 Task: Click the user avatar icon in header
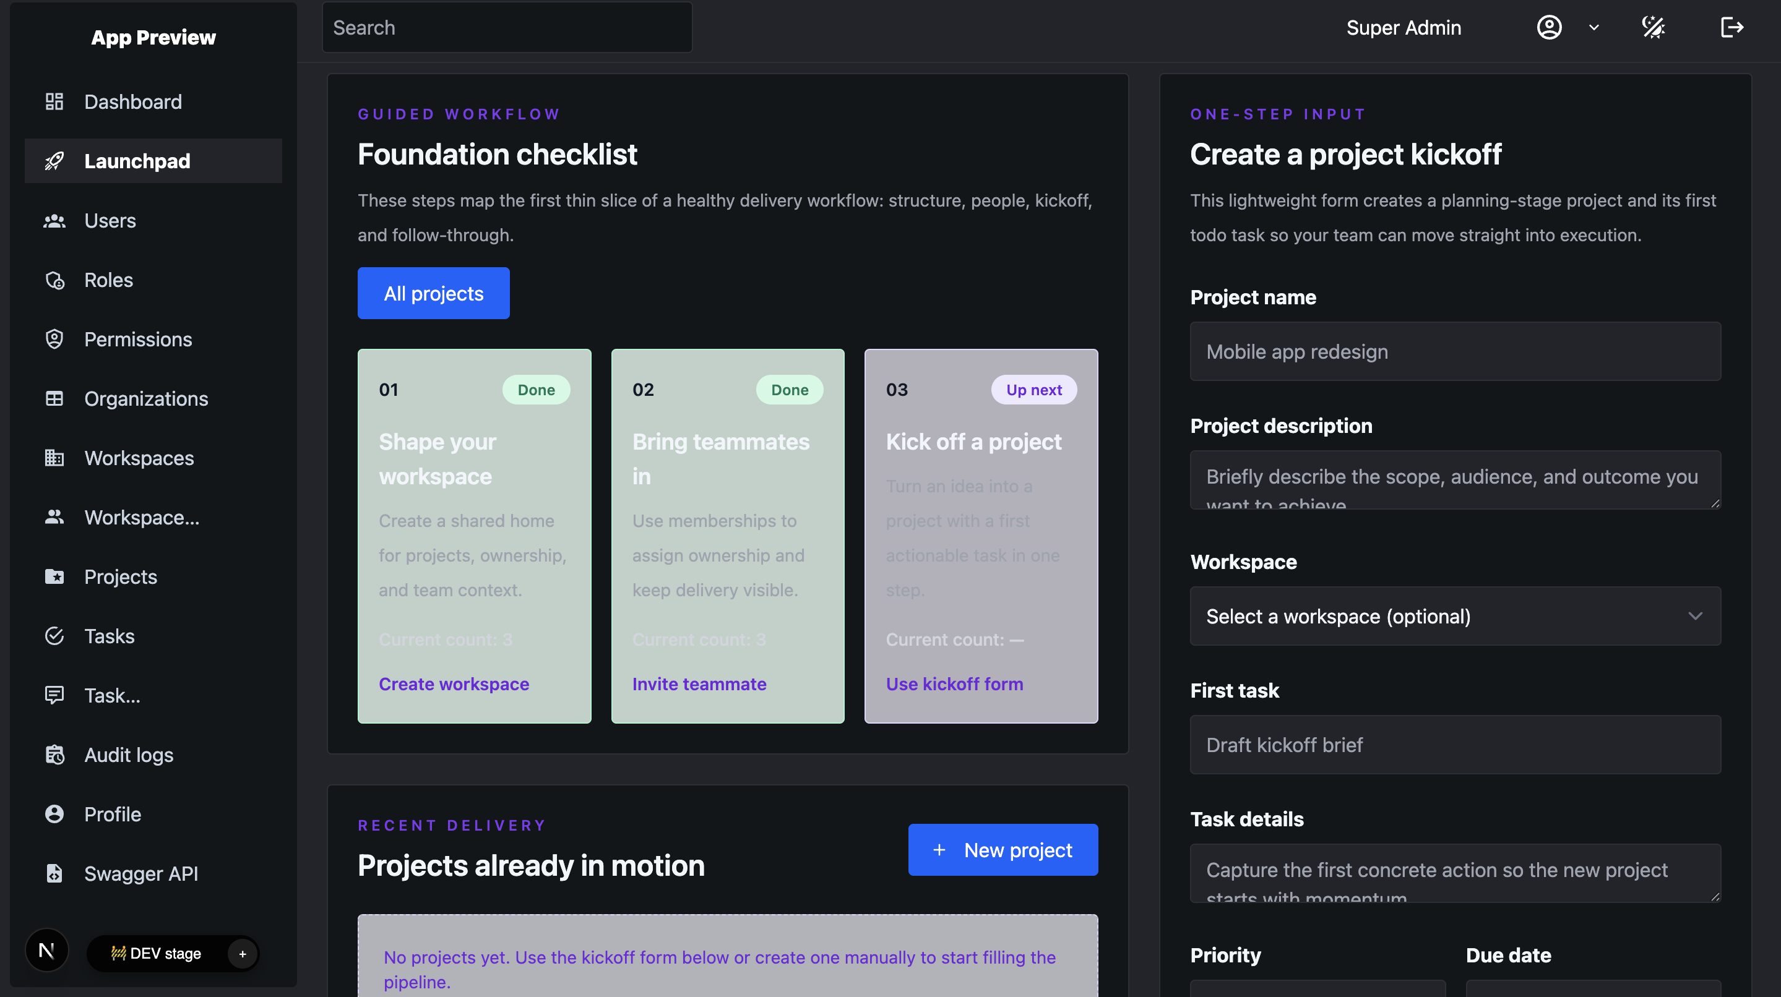pyautogui.click(x=1549, y=28)
